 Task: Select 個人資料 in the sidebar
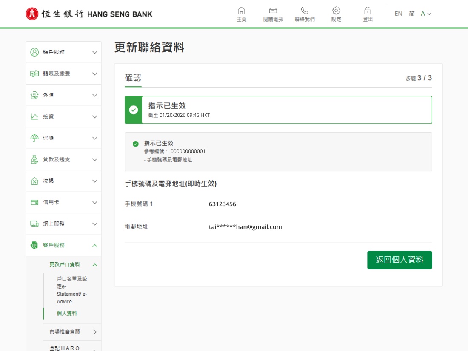(67, 314)
